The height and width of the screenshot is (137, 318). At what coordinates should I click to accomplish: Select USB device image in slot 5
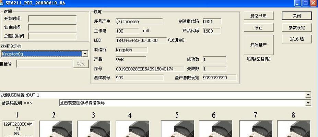click(177, 129)
